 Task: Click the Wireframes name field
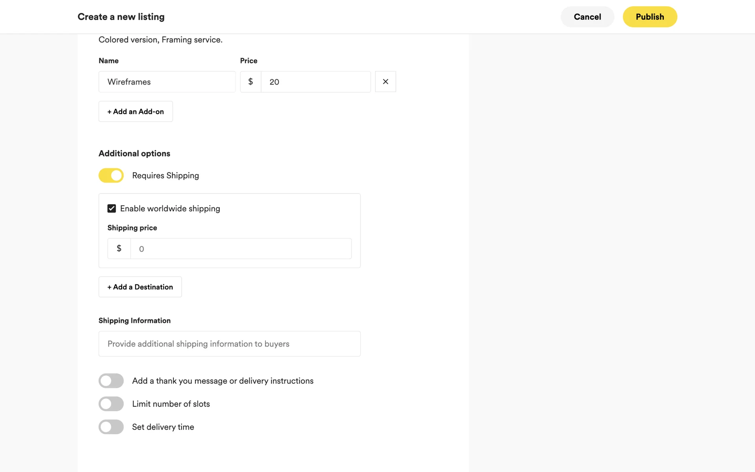click(x=167, y=82)
